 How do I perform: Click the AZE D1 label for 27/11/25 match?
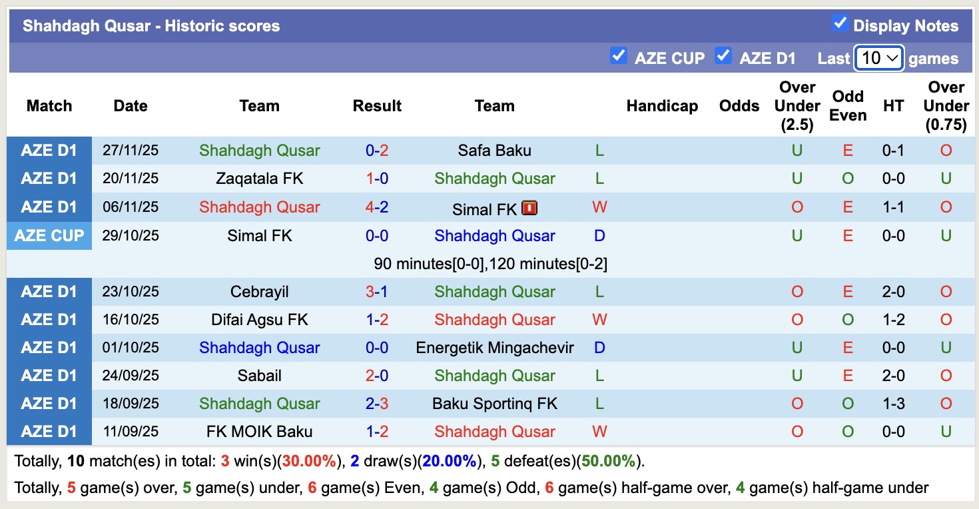pyautogui.click(x=49, y=151)
